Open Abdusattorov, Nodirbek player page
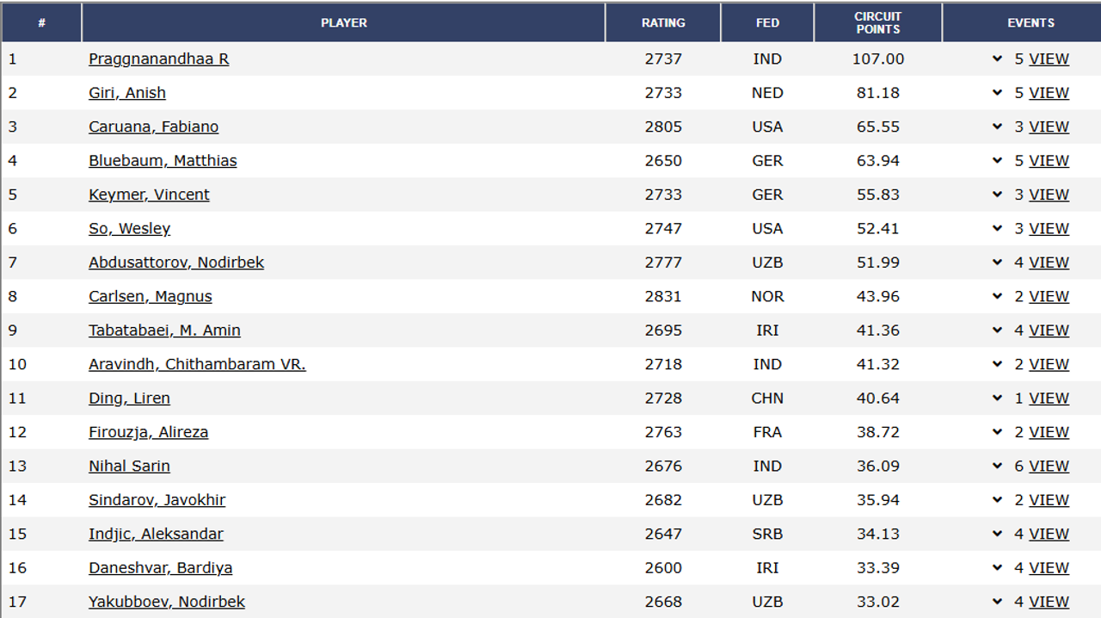Screen dimensions: 1101x618 click(176, 263)
